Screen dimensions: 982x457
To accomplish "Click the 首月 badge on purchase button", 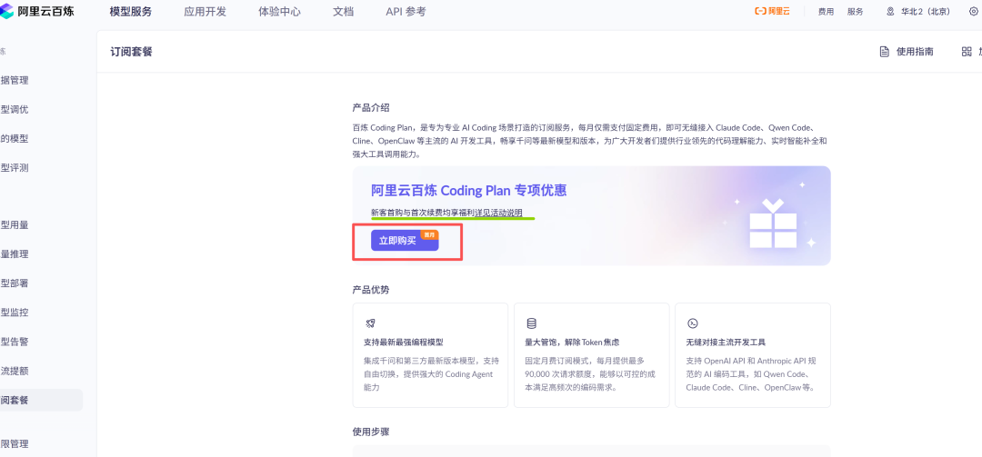I will point(429,234).
